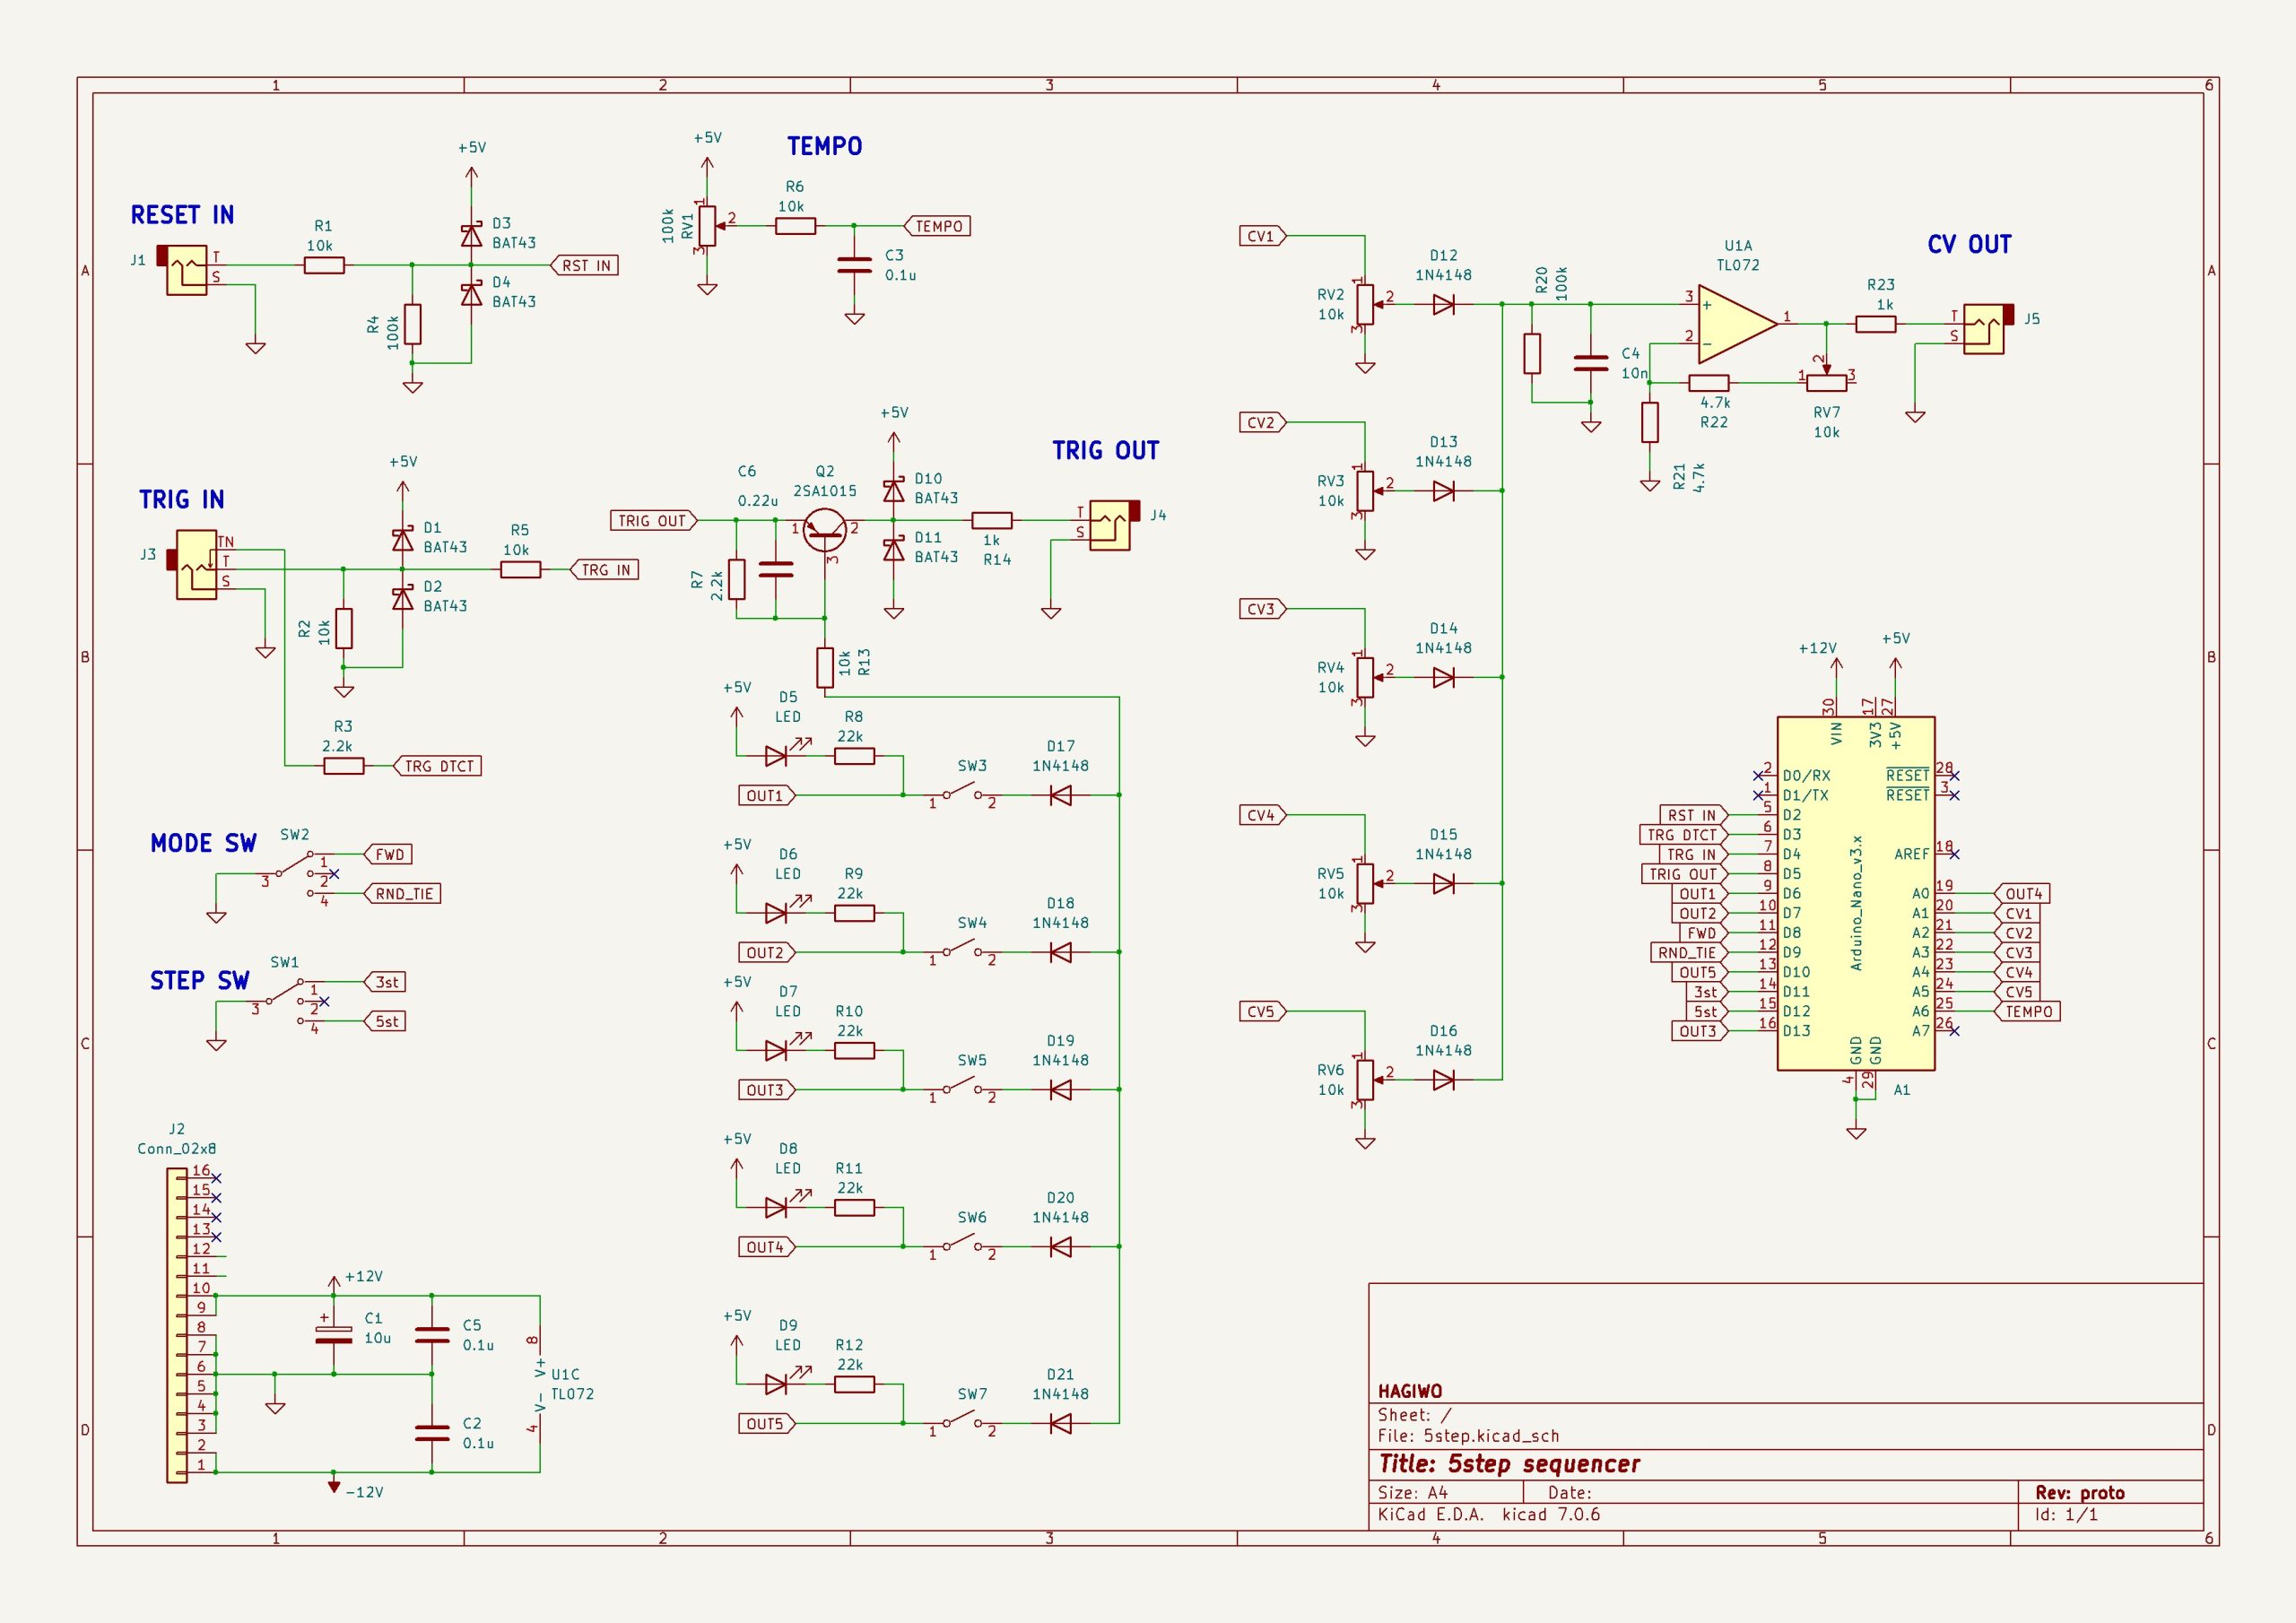Select the J2 Conn_02x8 power connector
The image size is (2296, 1623).
click(x=177, y=1325)
